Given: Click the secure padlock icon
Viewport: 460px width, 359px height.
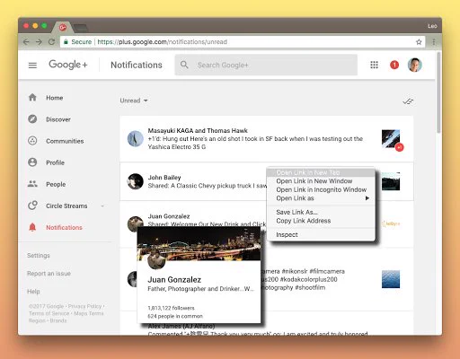Looking at the screenshot, I should [x=66, y=42].
